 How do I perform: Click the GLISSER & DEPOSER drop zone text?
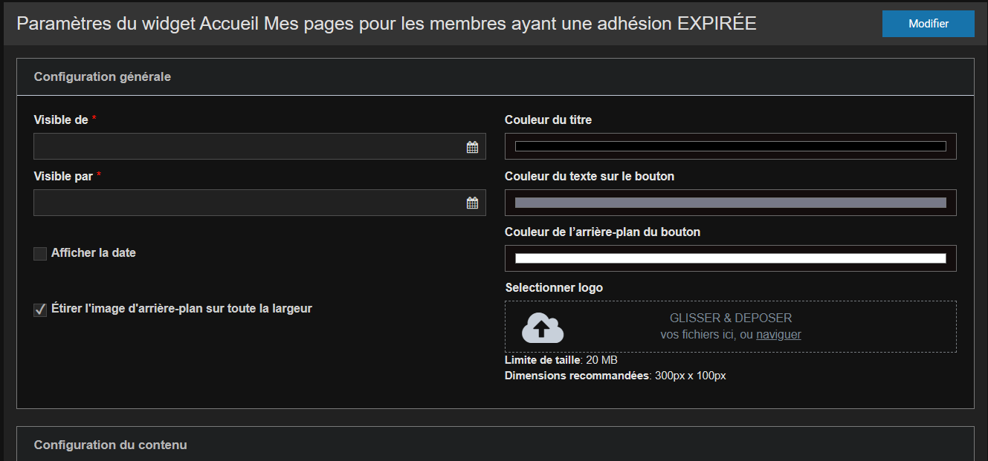point(730,318)
